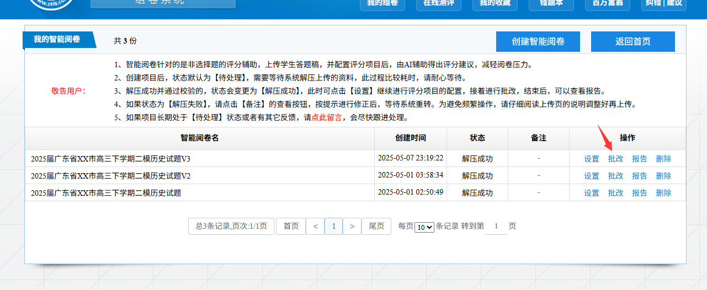The width and height of the screenshot is (707, 290).
Task: Go to previous page with < arrow
Action: (315, 226)
